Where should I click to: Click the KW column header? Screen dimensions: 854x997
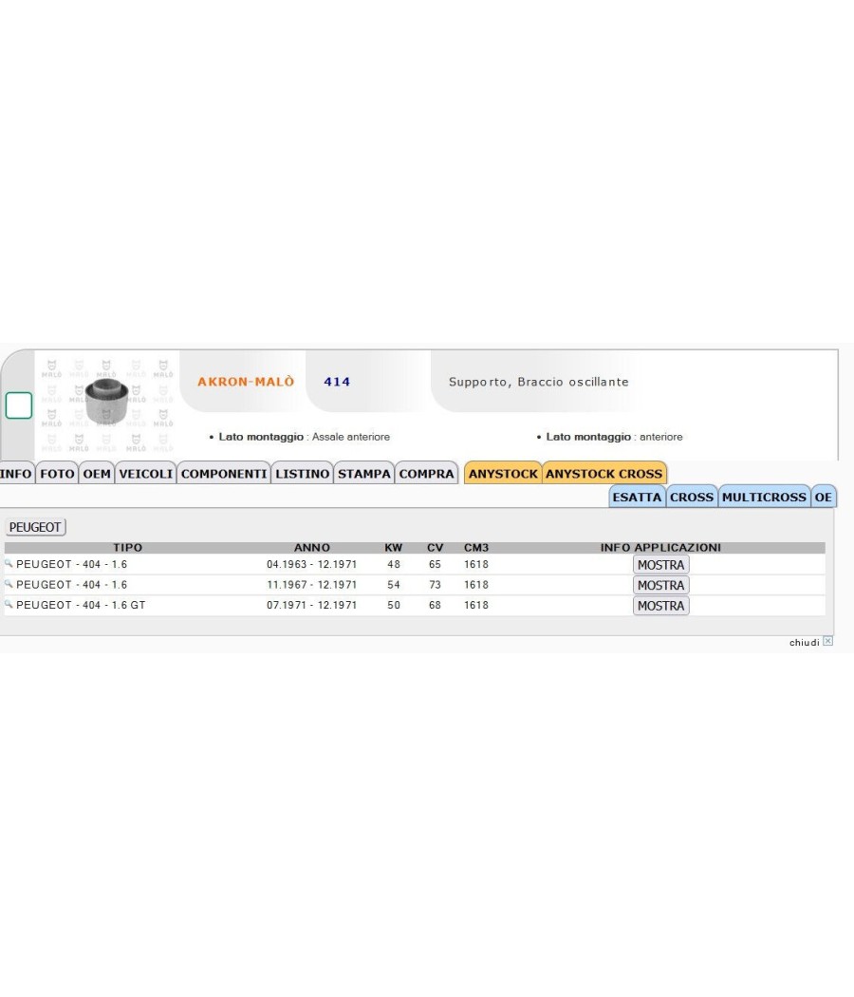click(394, 548)
